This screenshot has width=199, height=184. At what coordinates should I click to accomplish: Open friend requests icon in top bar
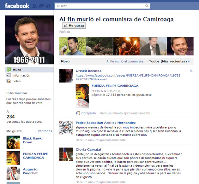(34, 6)
